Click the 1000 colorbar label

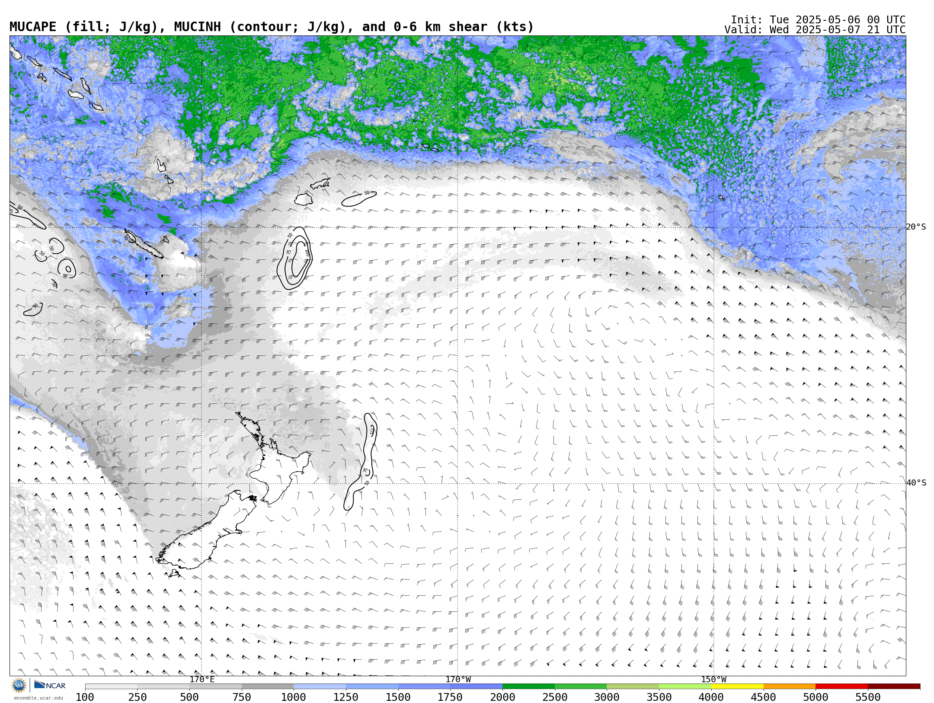point(294,697)
